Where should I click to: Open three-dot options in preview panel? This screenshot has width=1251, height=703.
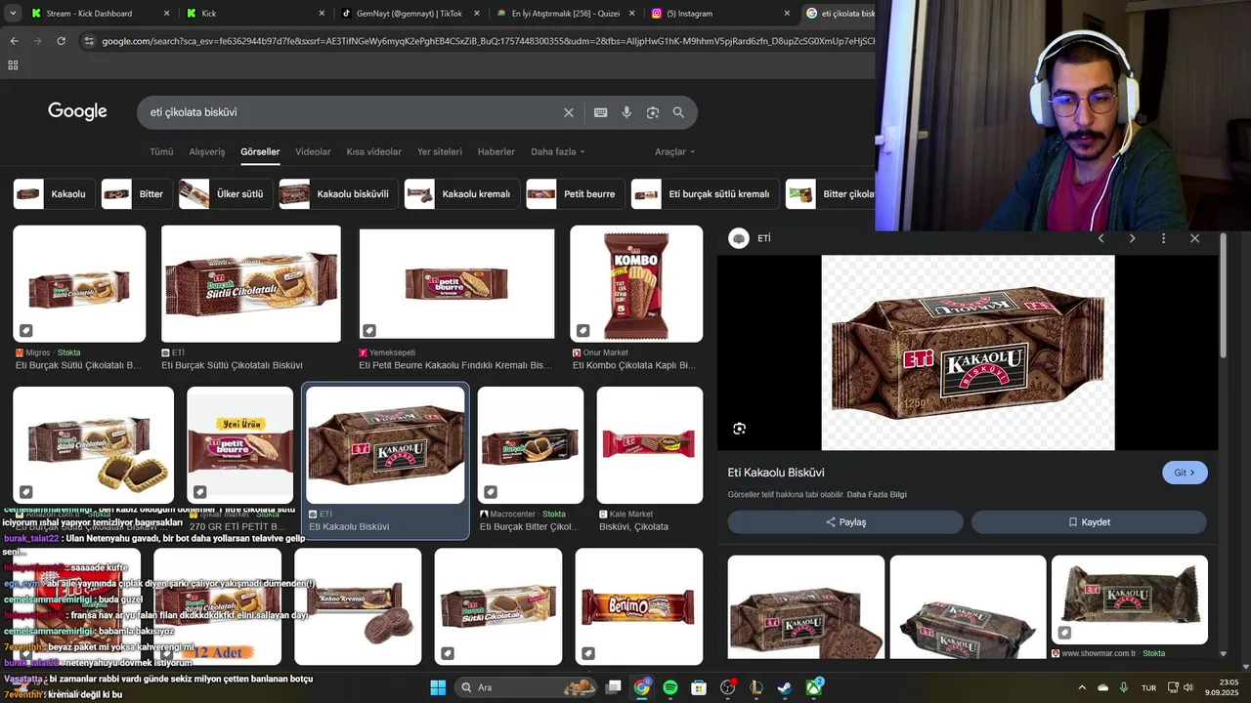(x=1163, y=238)
